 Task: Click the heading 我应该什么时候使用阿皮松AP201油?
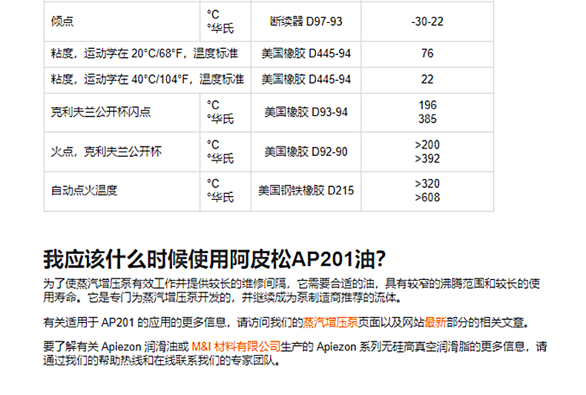pos(214,260)
